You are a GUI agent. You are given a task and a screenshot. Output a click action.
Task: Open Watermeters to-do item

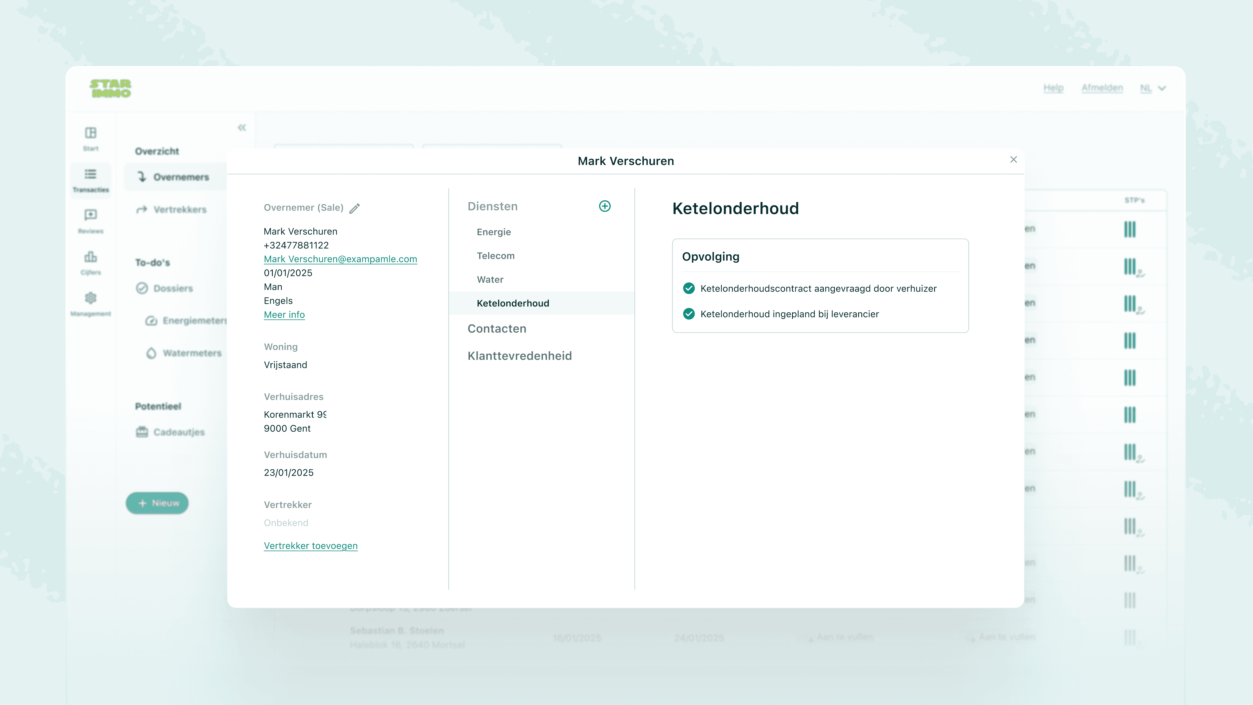point(184,353)
